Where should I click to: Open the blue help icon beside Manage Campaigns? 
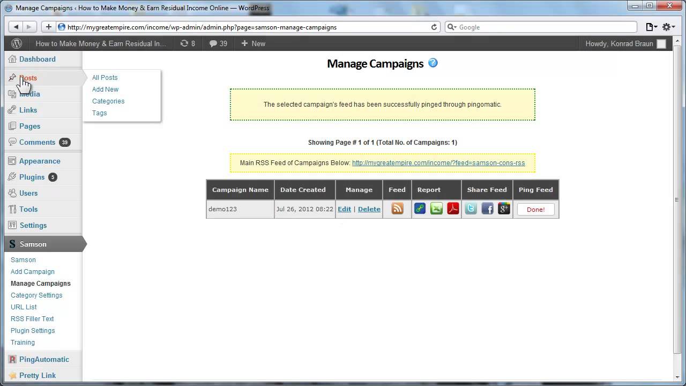point(433,63)
